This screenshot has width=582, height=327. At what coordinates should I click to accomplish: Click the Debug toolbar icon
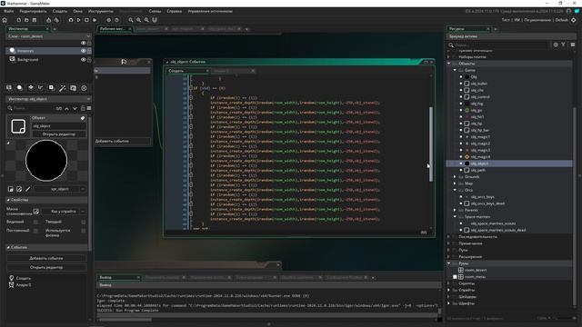click(71, 20)
